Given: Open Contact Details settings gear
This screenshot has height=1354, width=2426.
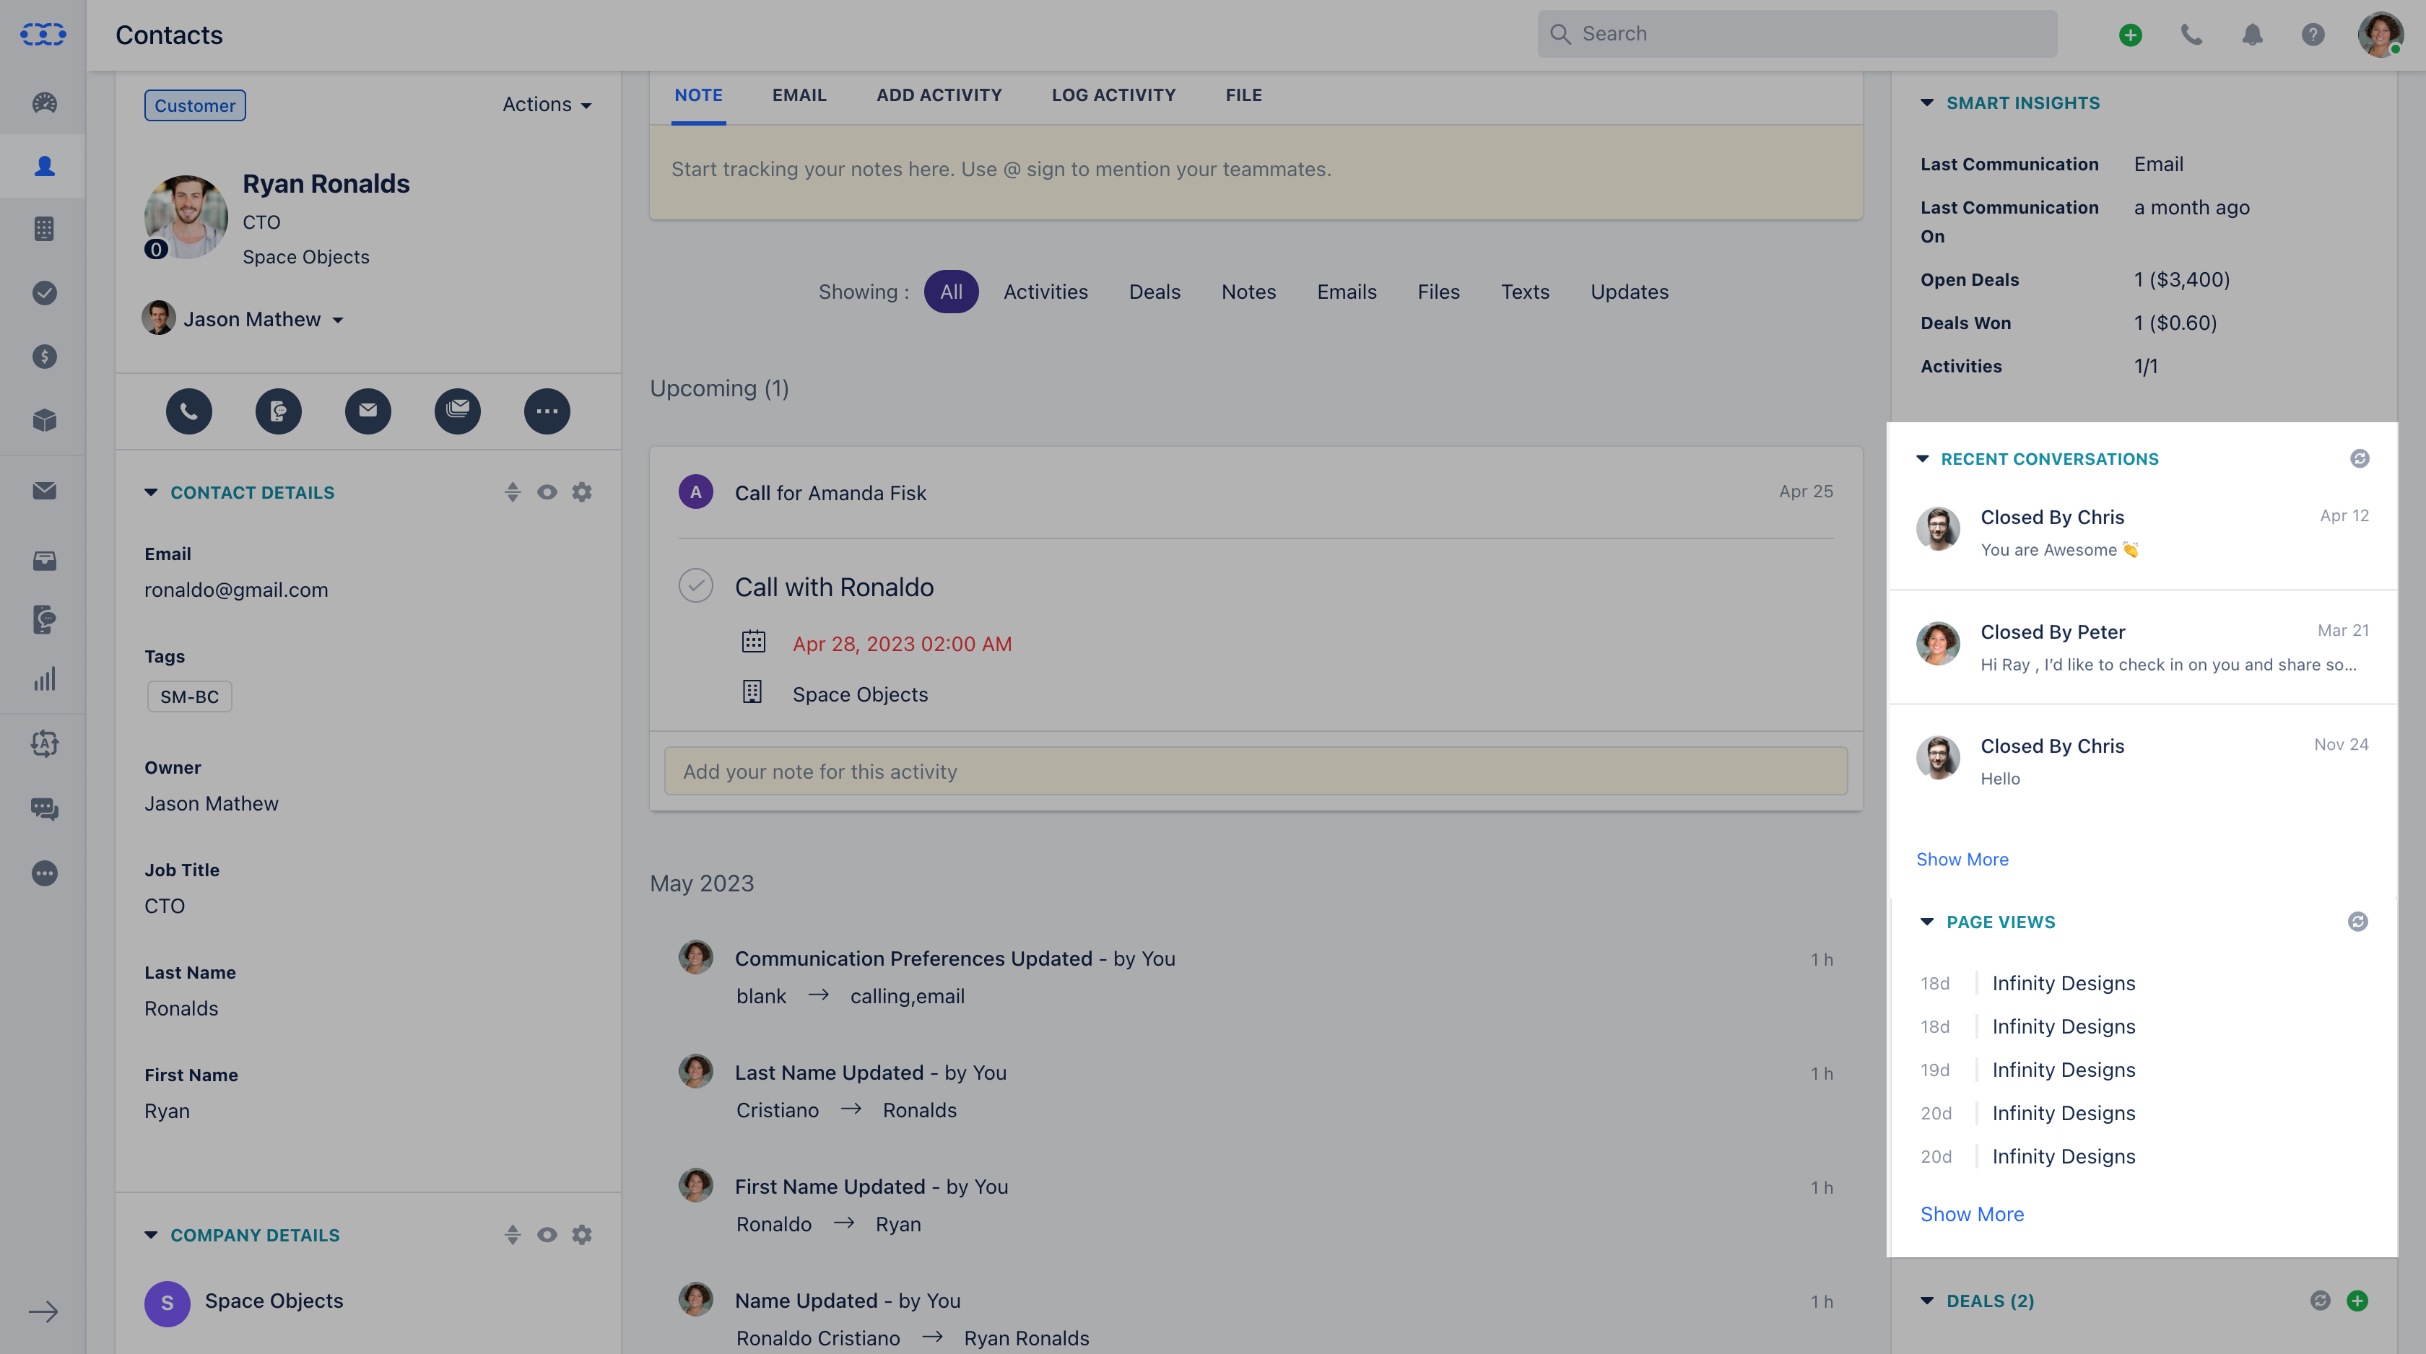Looking at the screenshot, I should (582, 492).
